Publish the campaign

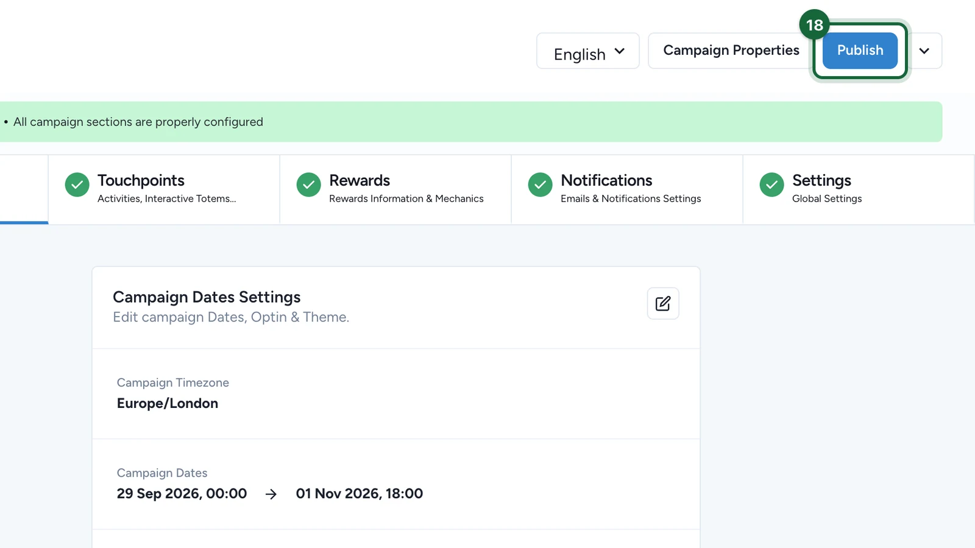[860, 51]
